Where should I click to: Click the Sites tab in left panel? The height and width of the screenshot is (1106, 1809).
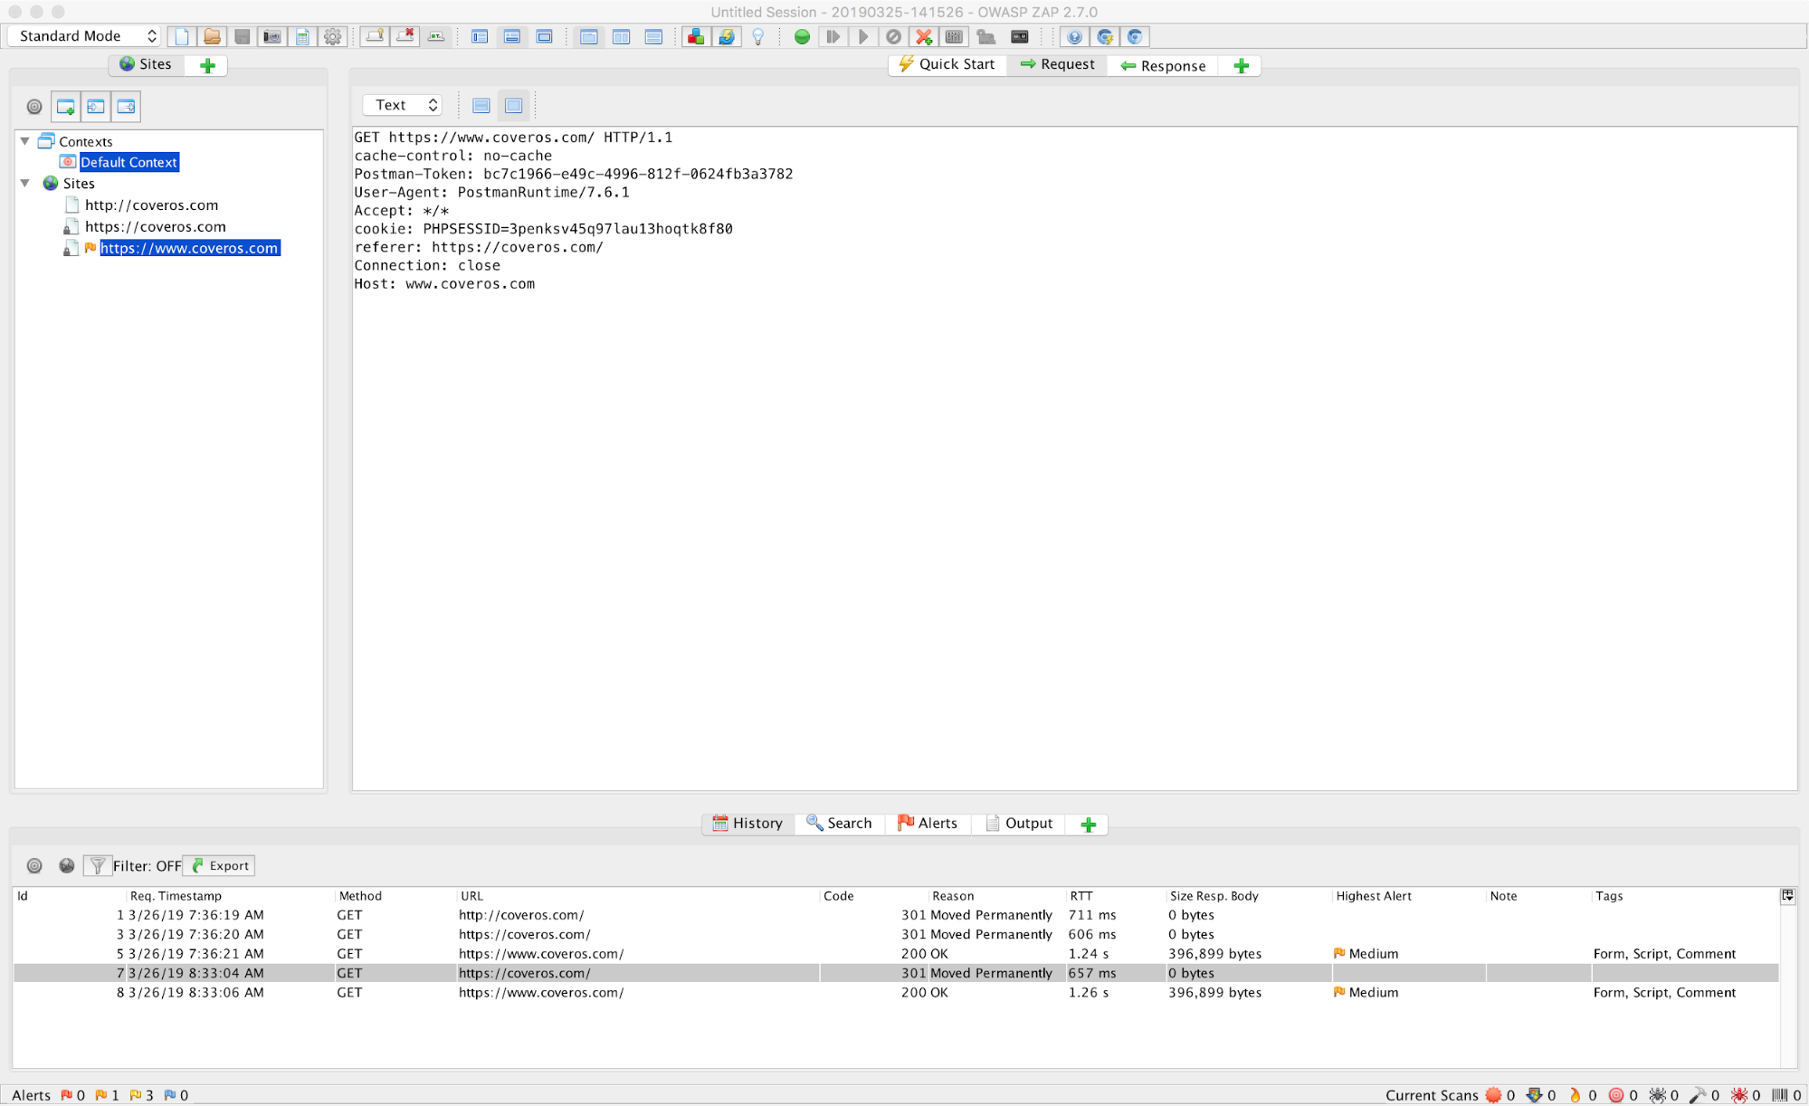tap(146, 64)
